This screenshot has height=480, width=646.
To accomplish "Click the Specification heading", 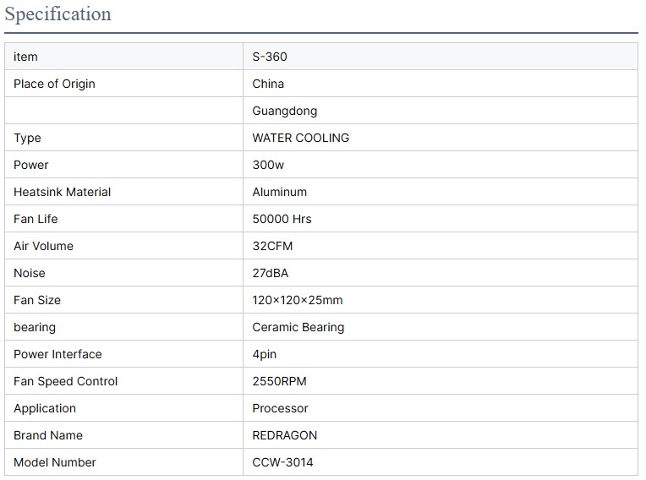I will point(57,14).
